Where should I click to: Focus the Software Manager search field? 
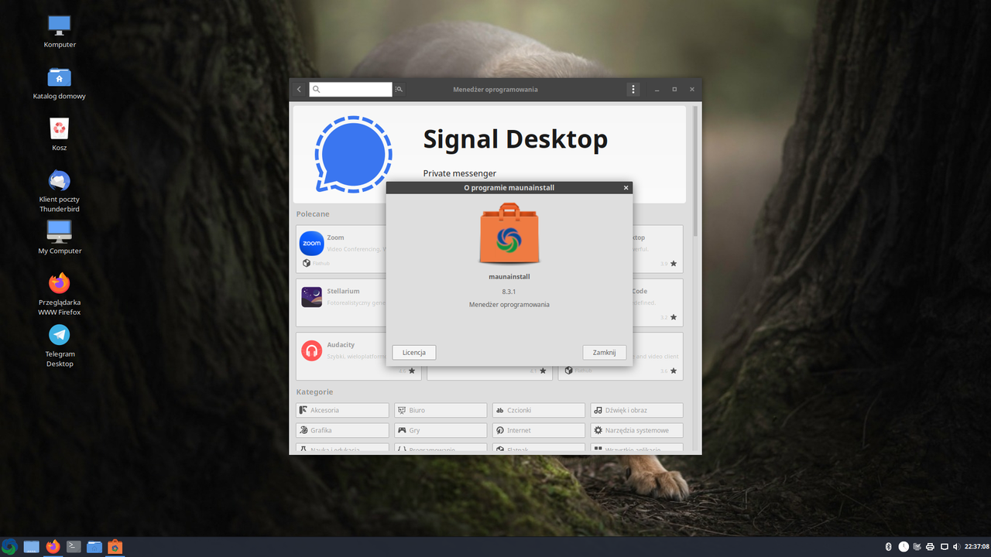pos(351,89)
